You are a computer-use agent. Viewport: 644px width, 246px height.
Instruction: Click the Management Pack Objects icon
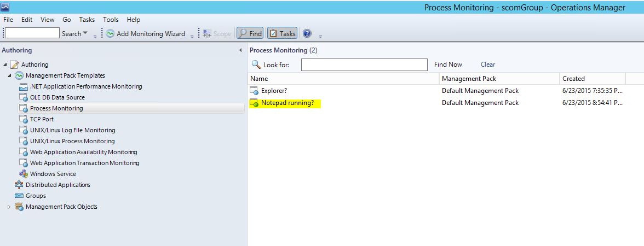point(19,207)
